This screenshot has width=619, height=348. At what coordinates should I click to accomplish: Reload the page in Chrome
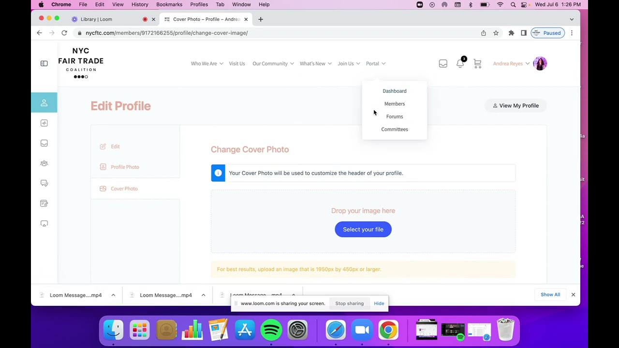(64, 33)
